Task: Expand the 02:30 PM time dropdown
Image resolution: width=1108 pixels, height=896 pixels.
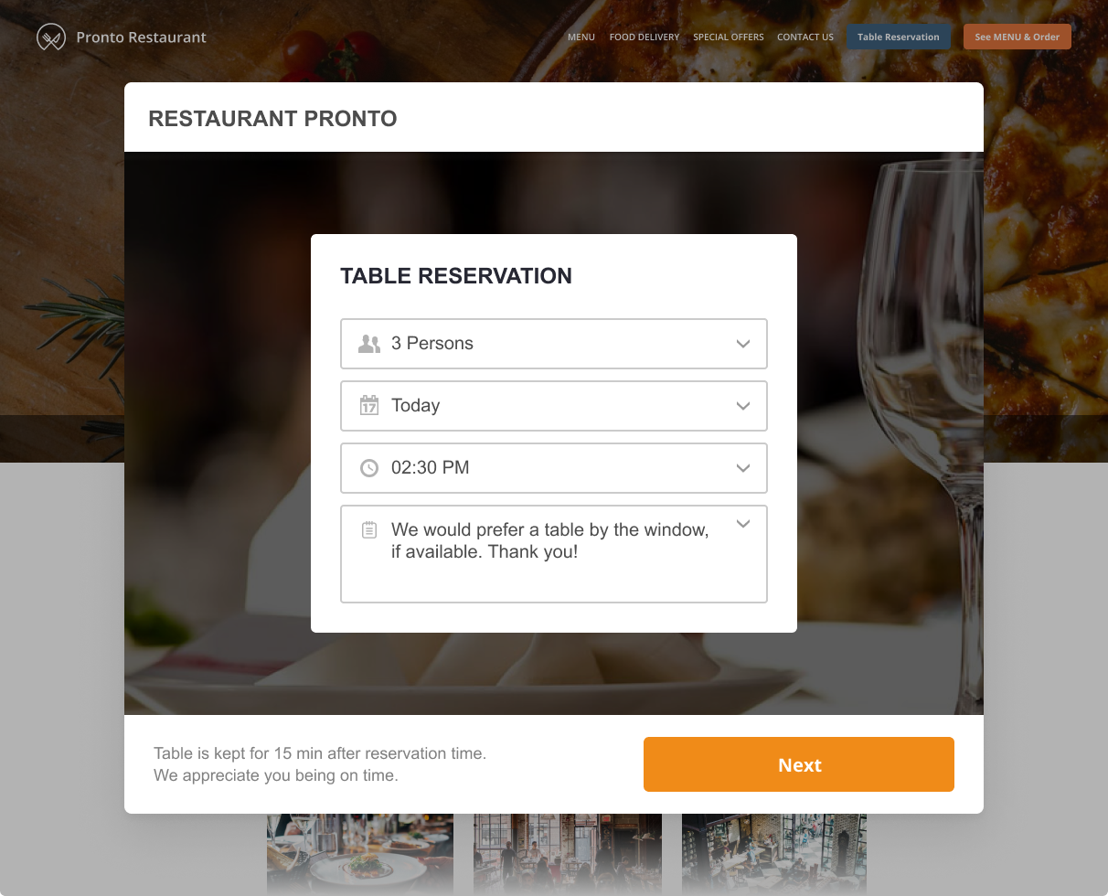Action: point(554,468)
